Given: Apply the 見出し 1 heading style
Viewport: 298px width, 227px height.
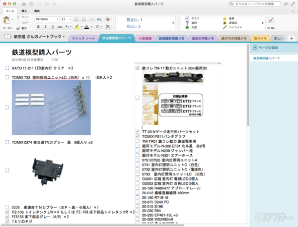Looking at the screenshot, I should (x=135, y=20).
